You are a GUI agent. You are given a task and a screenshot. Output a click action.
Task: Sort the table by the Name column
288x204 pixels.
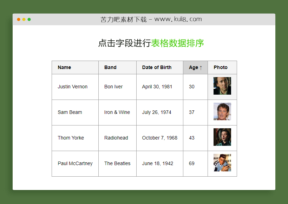coord(64,67)
